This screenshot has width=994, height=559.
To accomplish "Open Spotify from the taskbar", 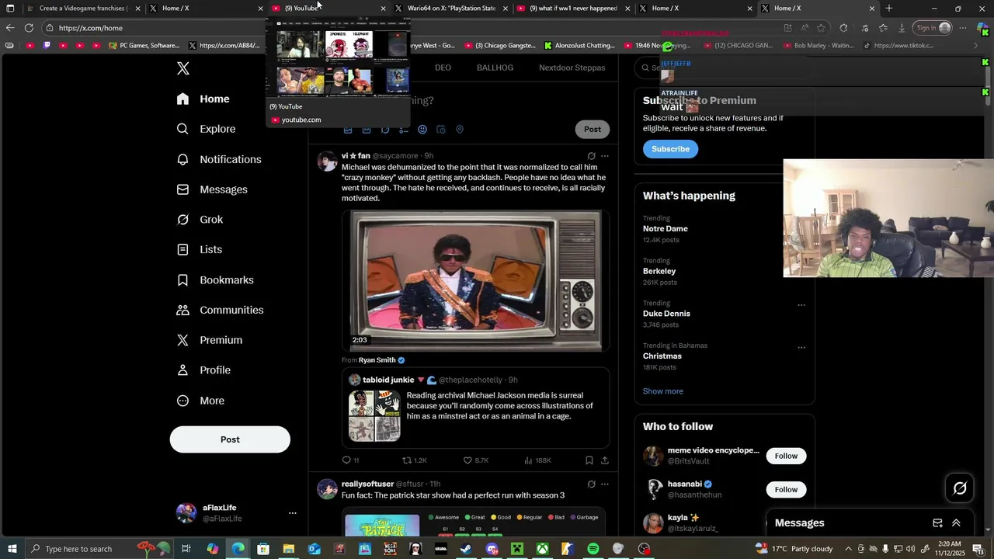I will point(593,549).
